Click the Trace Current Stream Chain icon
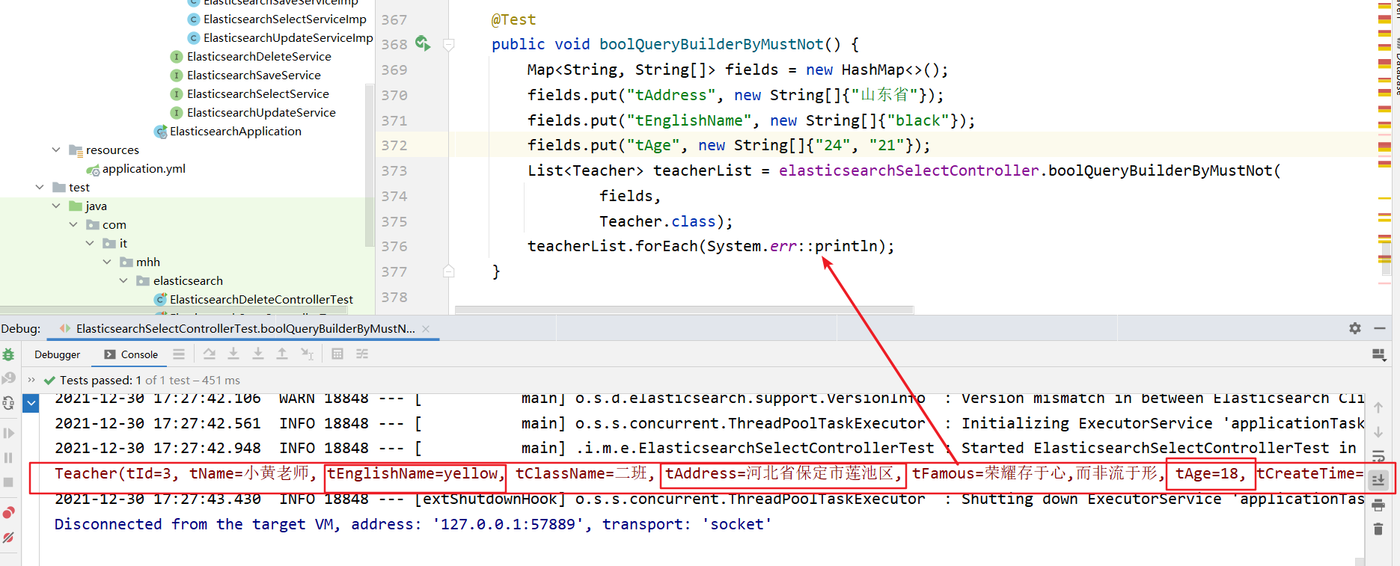The image size is (1400, 566). (x=362, y=354)
